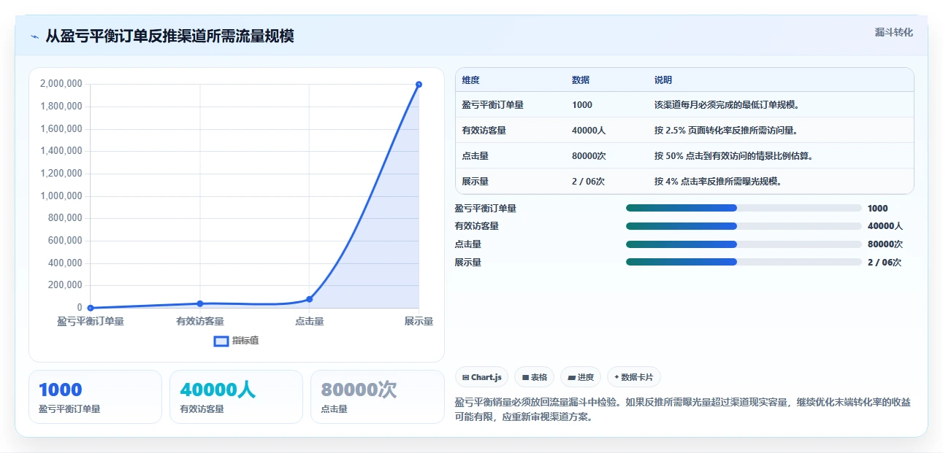Click the 表格 tag chip

tap(535, 377)
